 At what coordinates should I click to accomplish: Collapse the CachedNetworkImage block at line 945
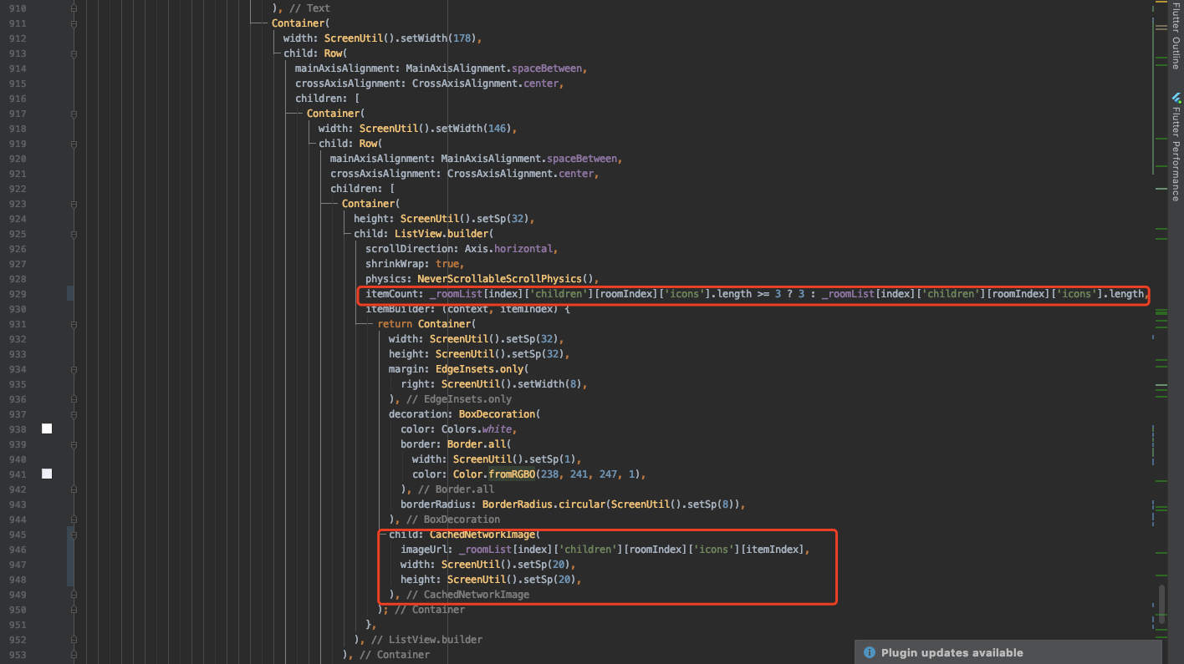point(74,535)
